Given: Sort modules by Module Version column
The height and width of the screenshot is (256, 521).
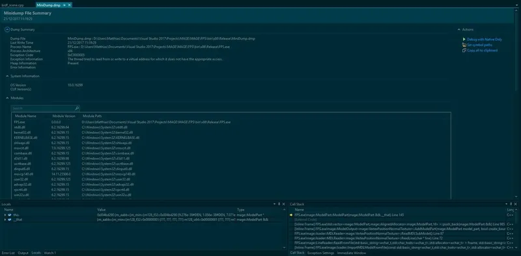Looking at the screenshot, I should tap(64, 116).
